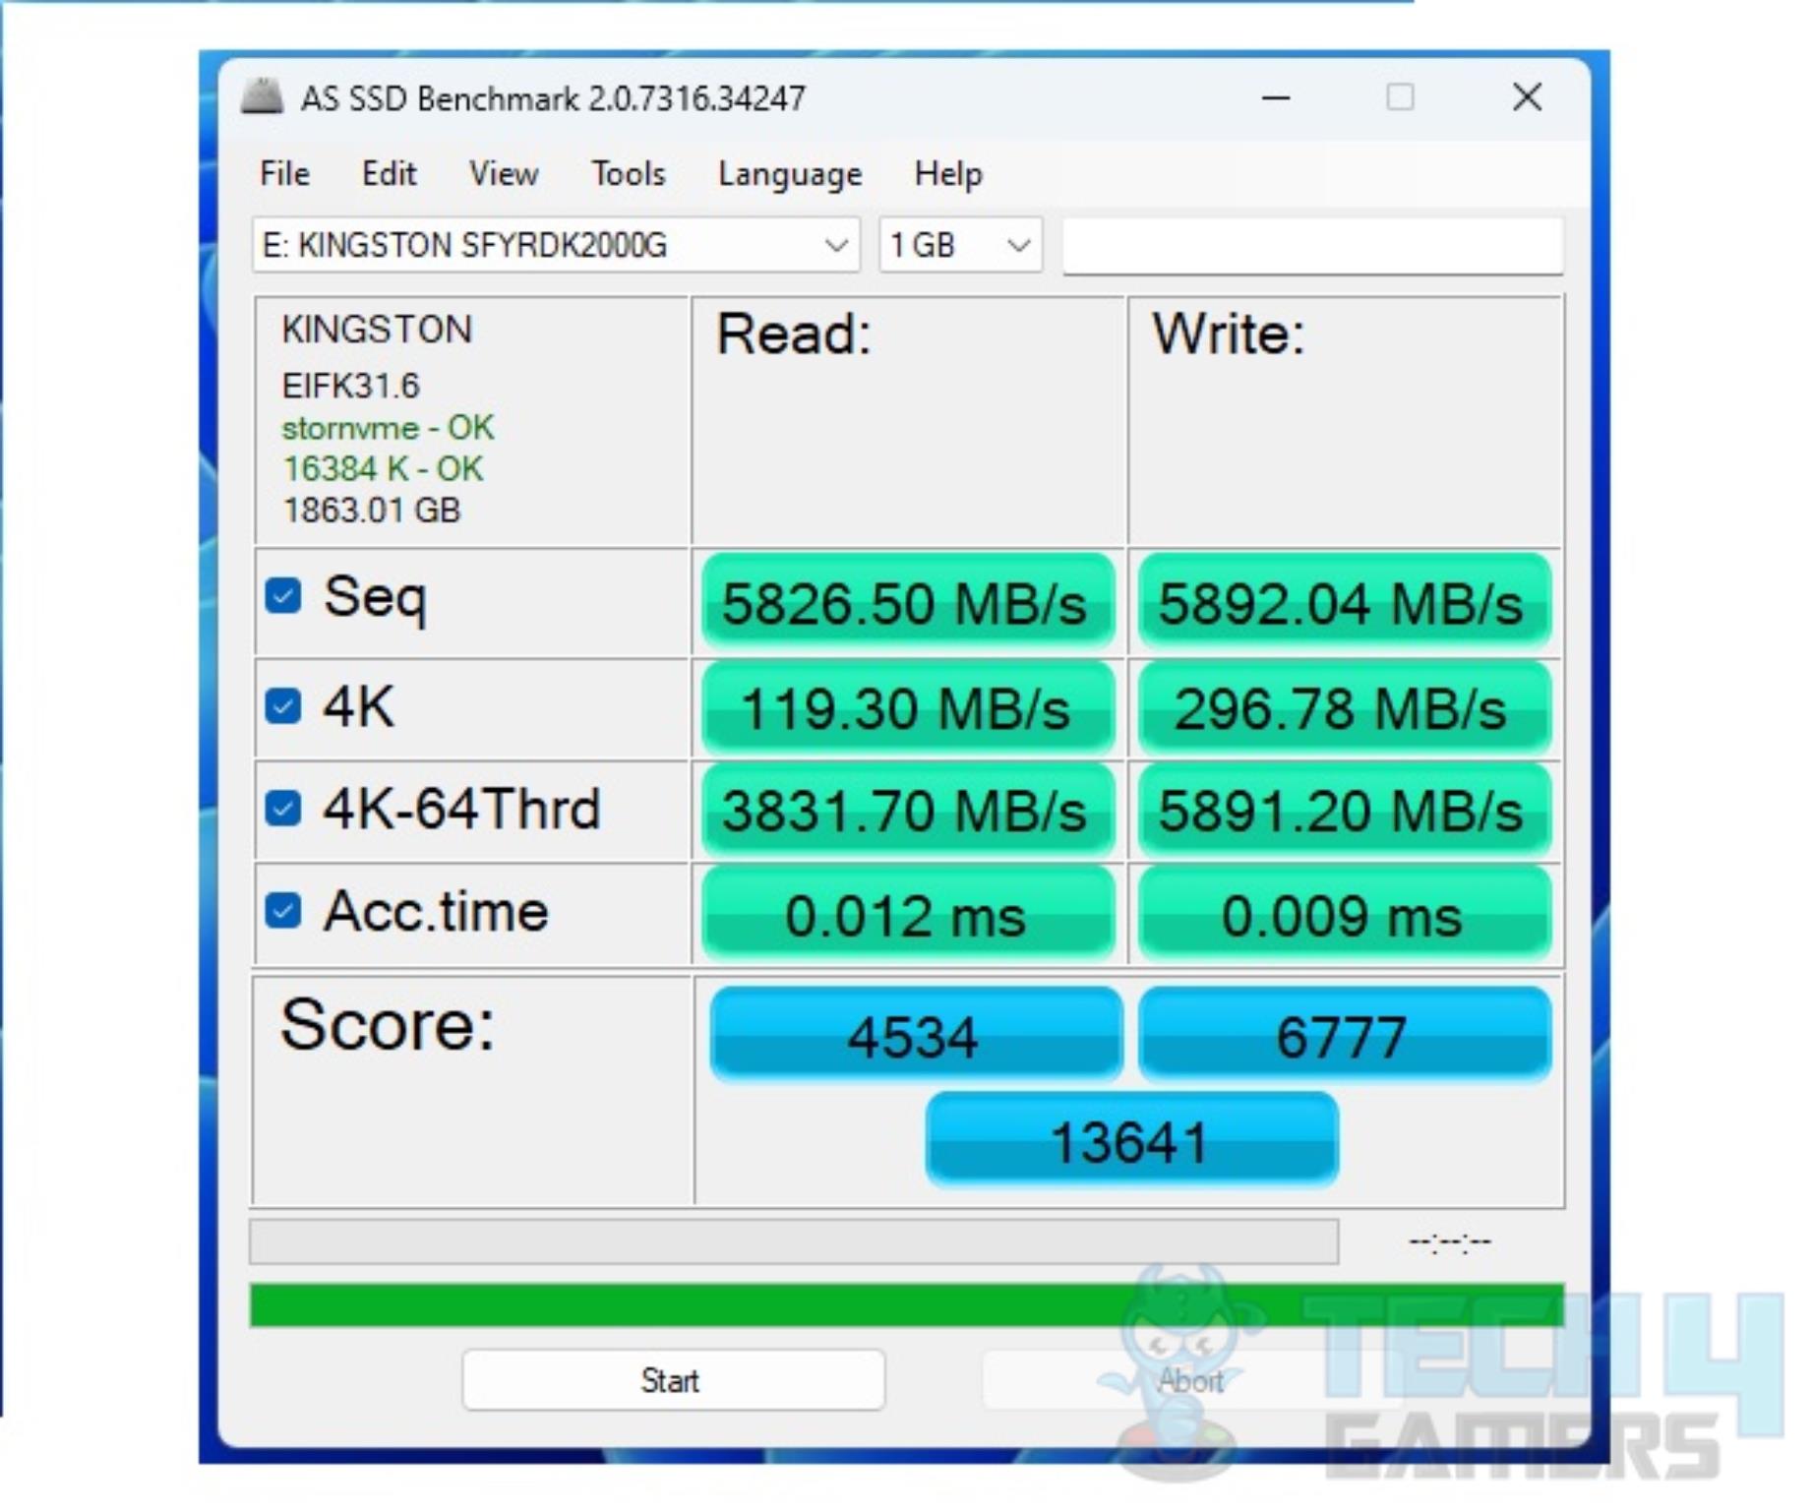Toggle the Acc.time test checkbox

[283, 911]
